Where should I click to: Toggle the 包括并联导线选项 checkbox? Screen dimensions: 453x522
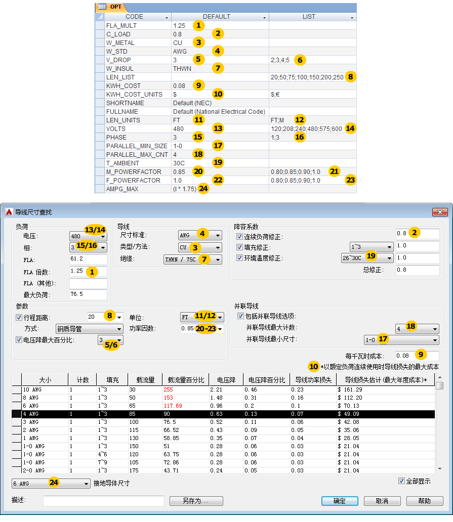[x=240, y=316]
